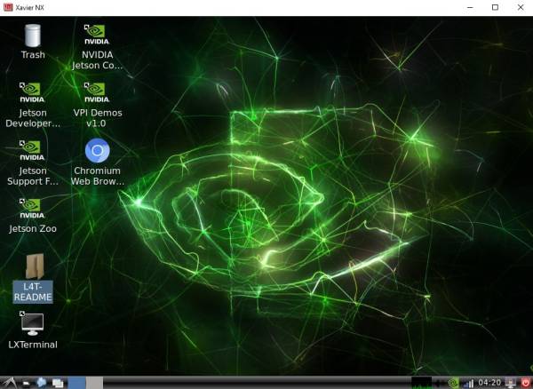Switch to second grey workspace in pager
The image size is (533, 389).
coord(94,383)
